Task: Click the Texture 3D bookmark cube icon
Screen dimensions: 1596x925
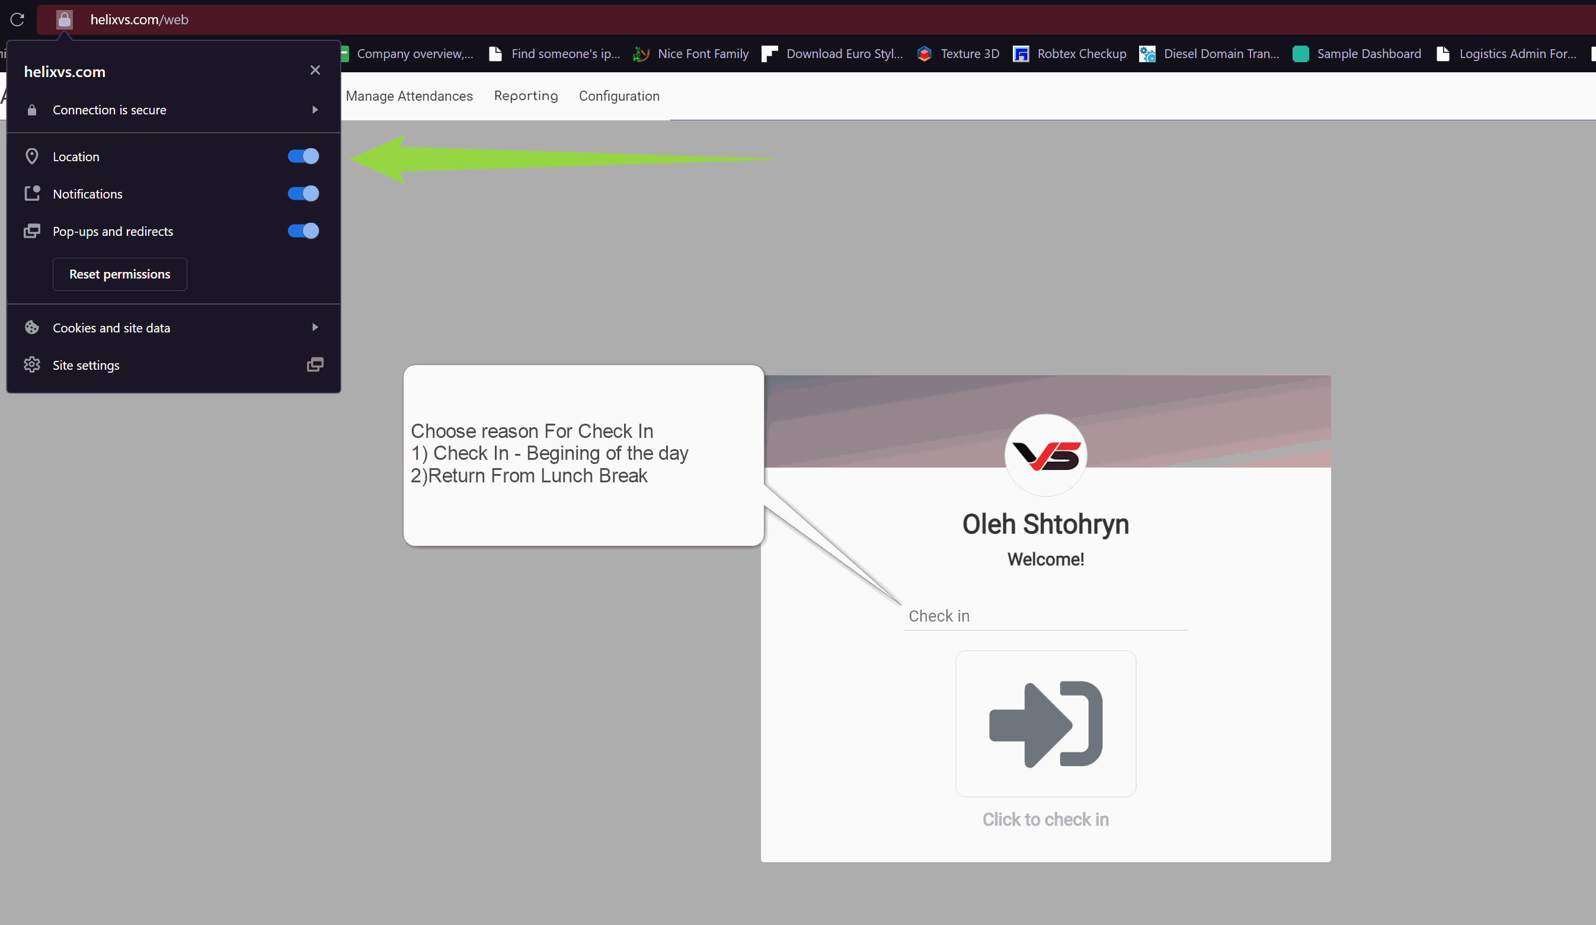Action: 924,54
